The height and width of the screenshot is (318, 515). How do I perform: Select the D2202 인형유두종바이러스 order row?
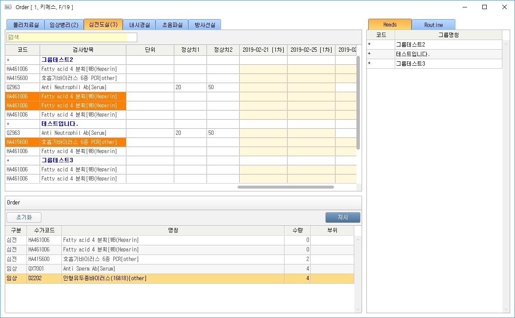[174, 278]
